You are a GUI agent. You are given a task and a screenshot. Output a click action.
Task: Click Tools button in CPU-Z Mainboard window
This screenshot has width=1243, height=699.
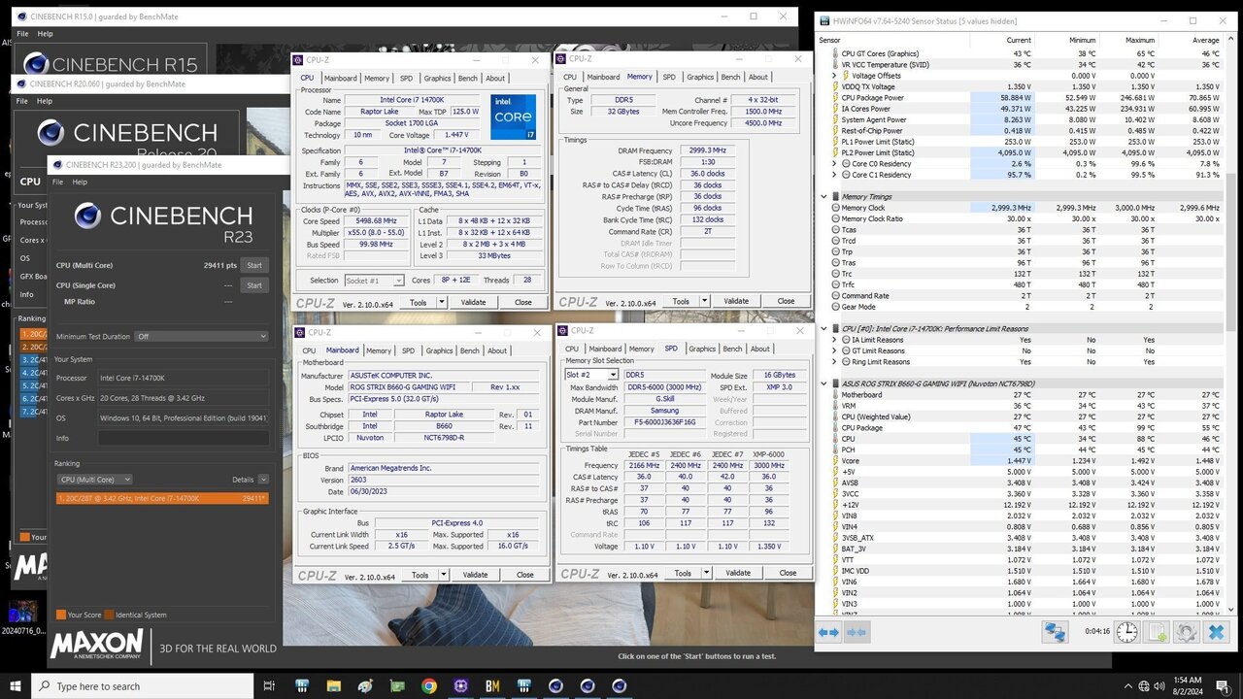click(420, 575)
